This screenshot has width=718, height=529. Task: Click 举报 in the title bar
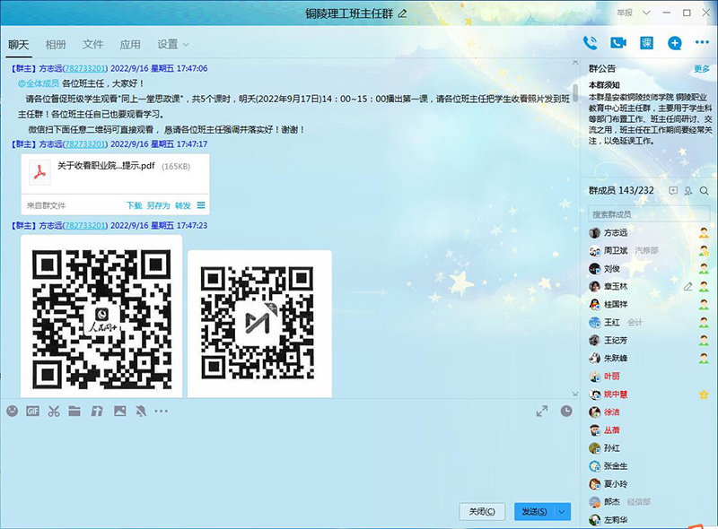pyautogui.click(x=624, y=13)
